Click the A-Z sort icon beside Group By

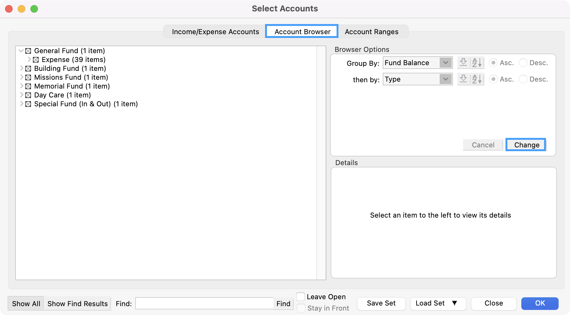coord(477,63)
